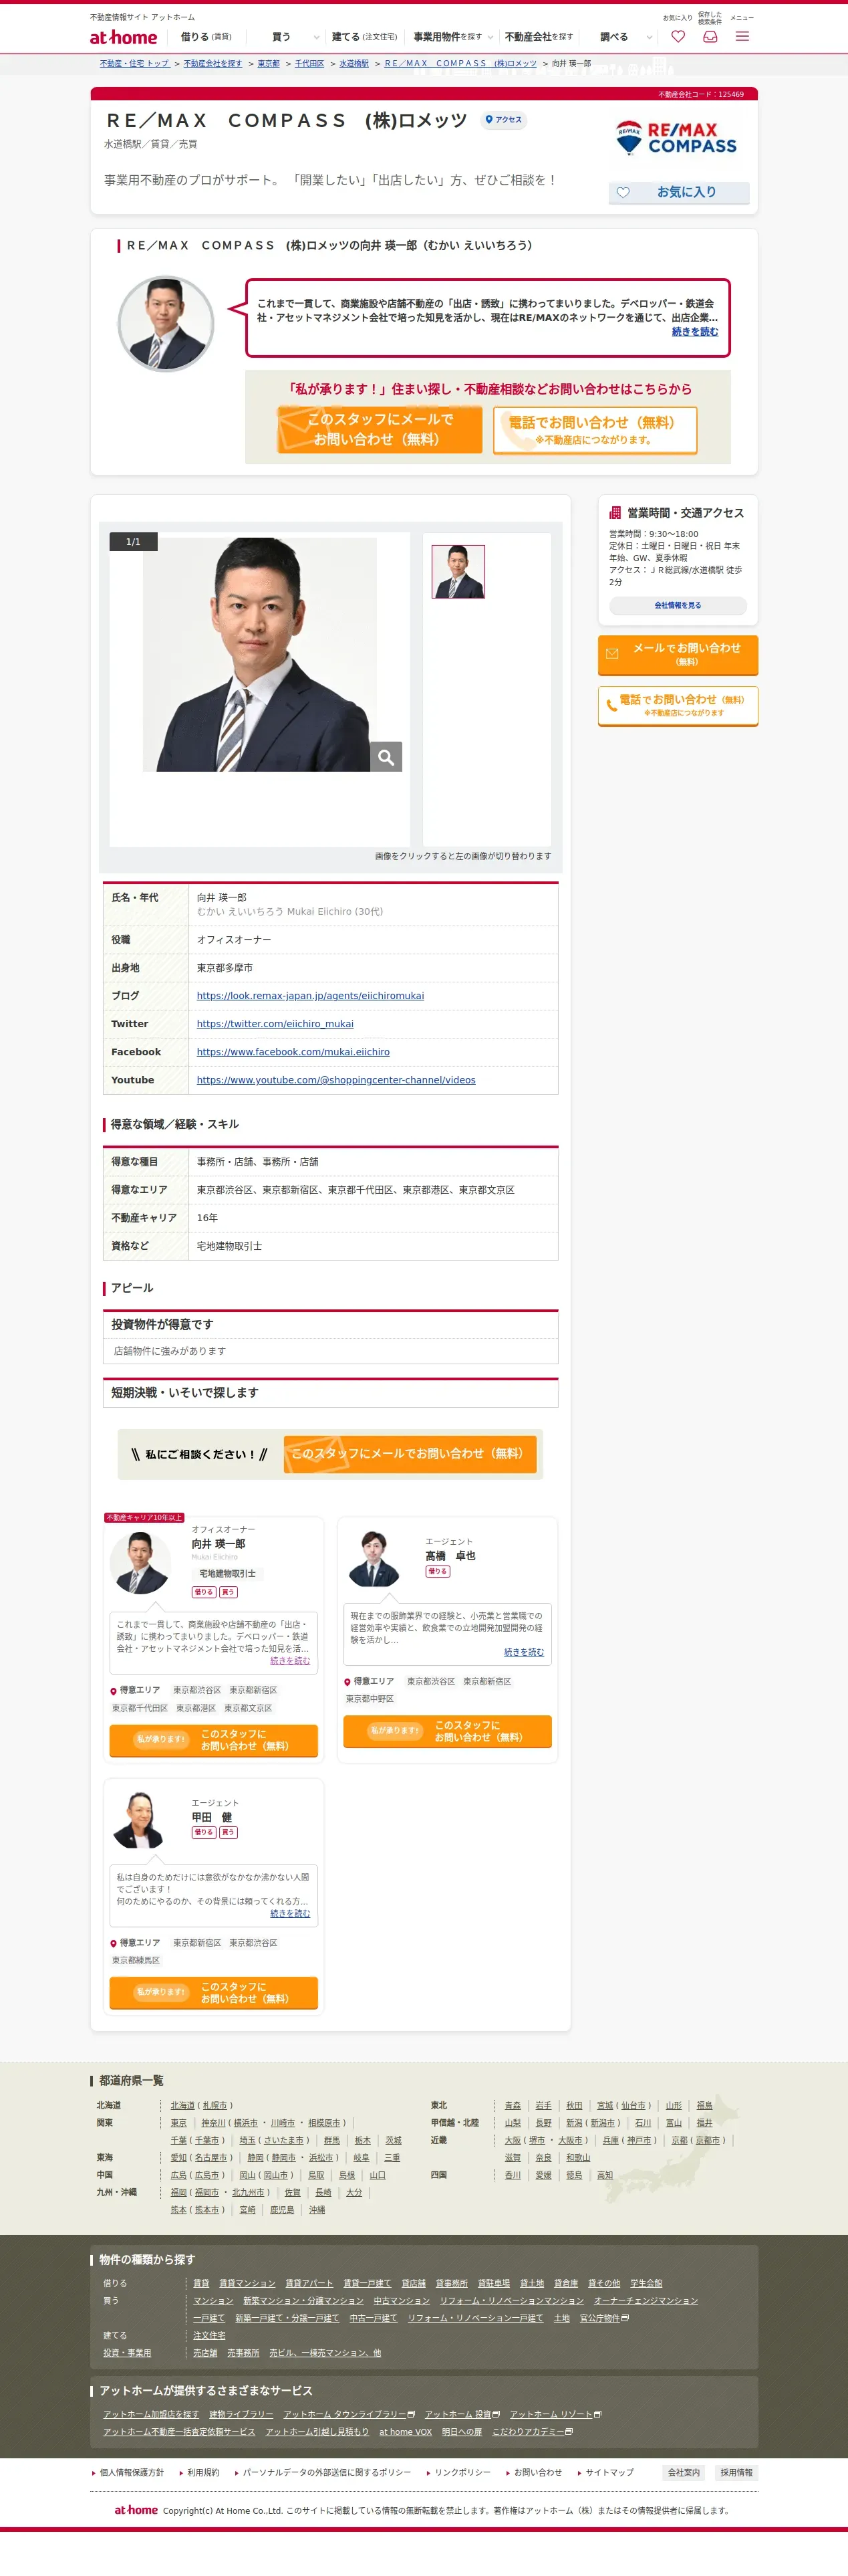Click text お気に入り above header heart

(677, 18)
